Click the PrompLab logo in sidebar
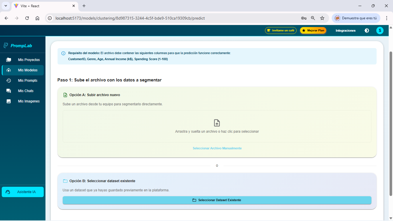 pos(18,45)
